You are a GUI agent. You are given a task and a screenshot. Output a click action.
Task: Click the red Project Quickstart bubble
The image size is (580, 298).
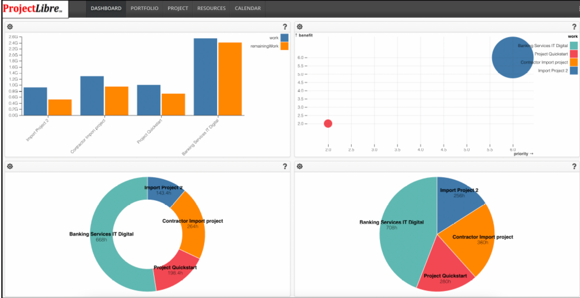[328, 124]
